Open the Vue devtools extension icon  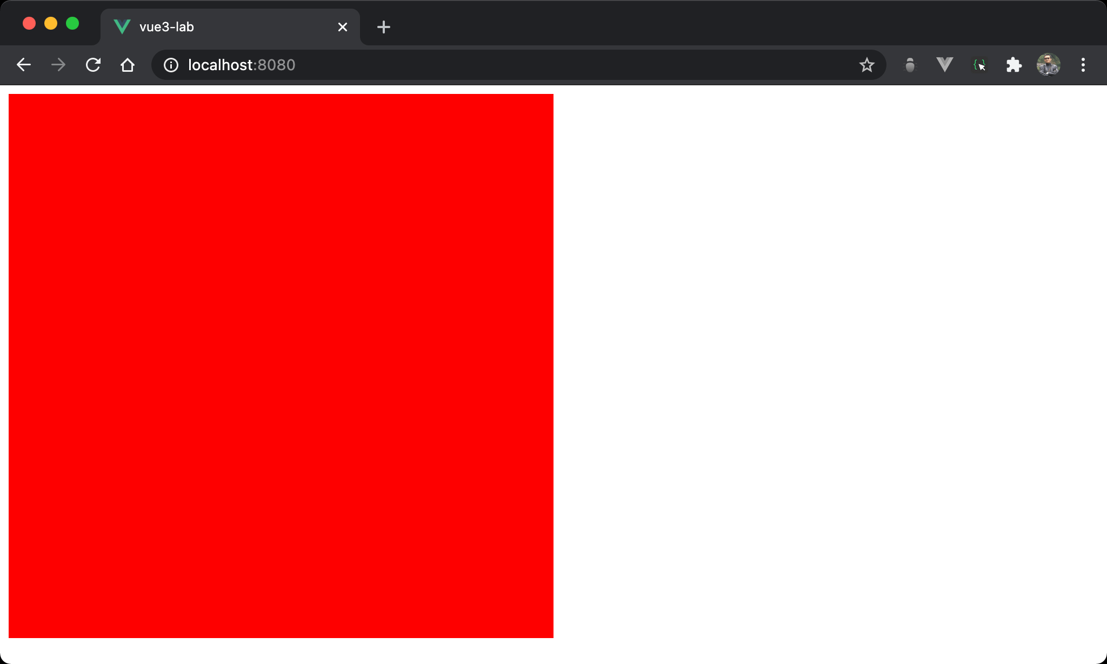pos(944,65)
